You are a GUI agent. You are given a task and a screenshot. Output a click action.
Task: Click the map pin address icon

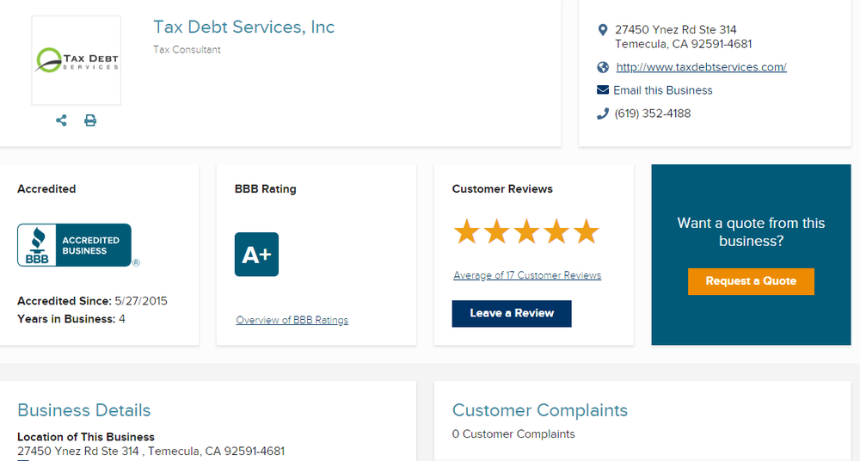coord(602,30)
